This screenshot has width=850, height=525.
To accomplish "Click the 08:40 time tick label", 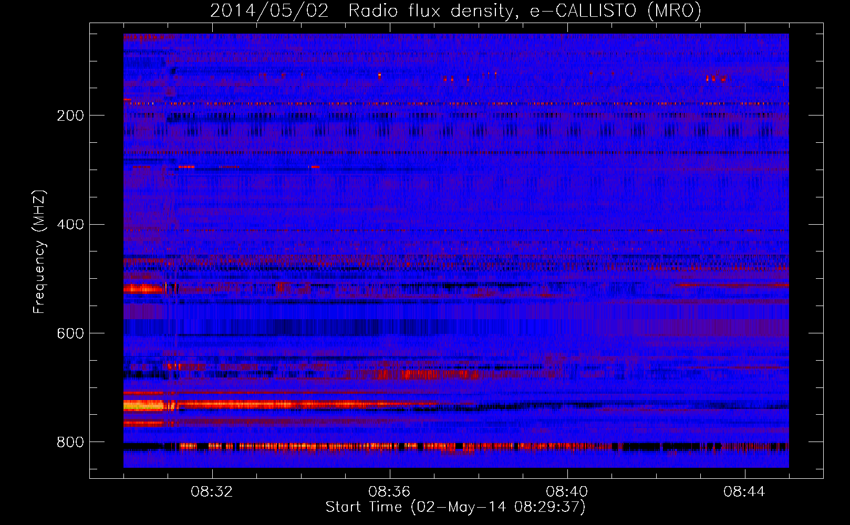I will [567, 492].
